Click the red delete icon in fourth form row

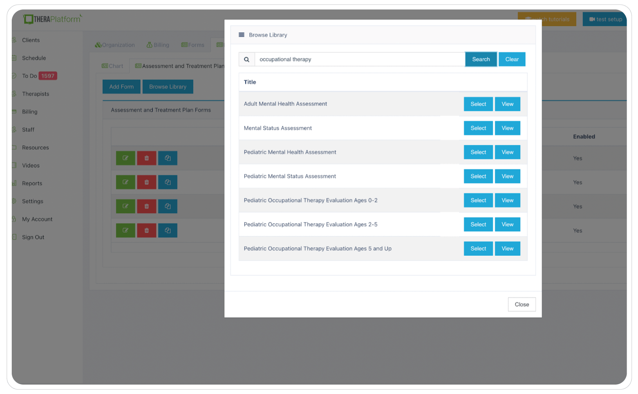coord(146,231)
